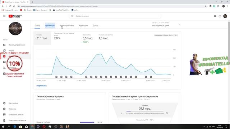Open the Google bookmark
Image resolution: width=230 pixels, height=129 pixels.
click(x=28, y=10)
